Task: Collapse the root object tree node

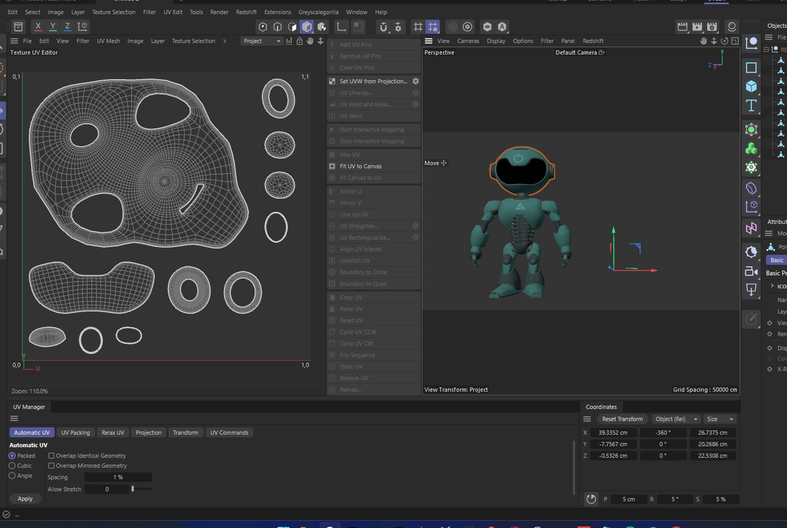Action: coord(767,49)
